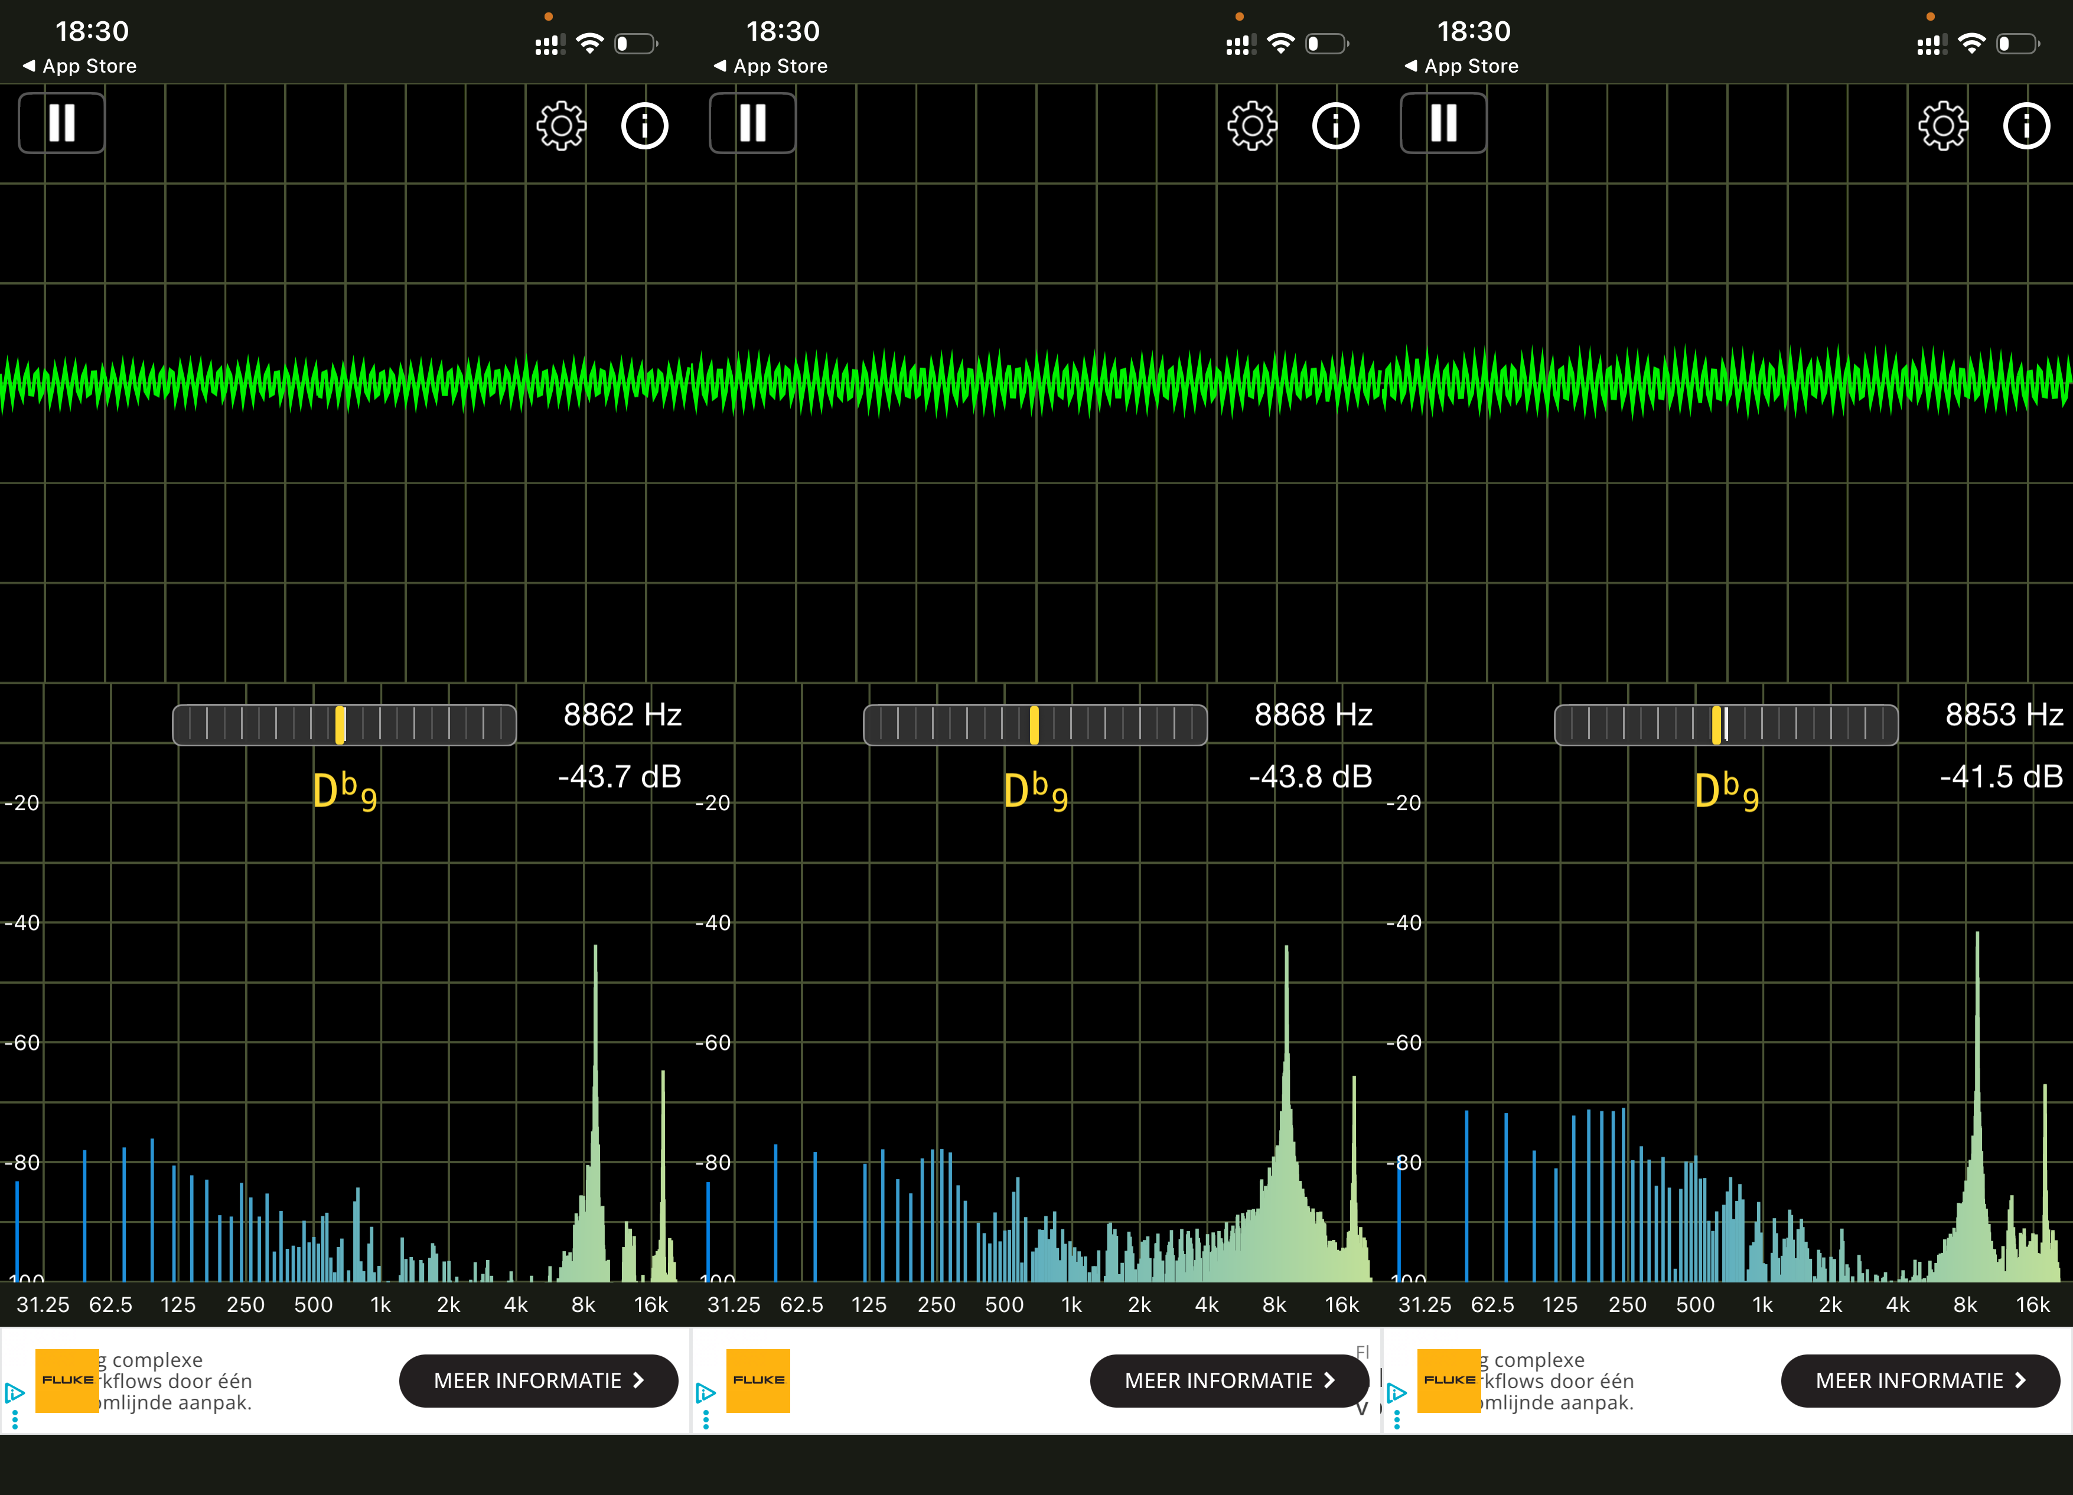Click the cellular signal icon in right screenshot
The height and width of the screenshot is (1495, 2073).
pos(1931,44)
